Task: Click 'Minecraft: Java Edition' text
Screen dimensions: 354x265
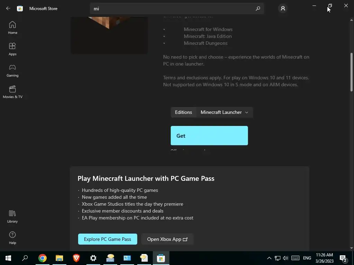Action: click(x=208, y=36)
